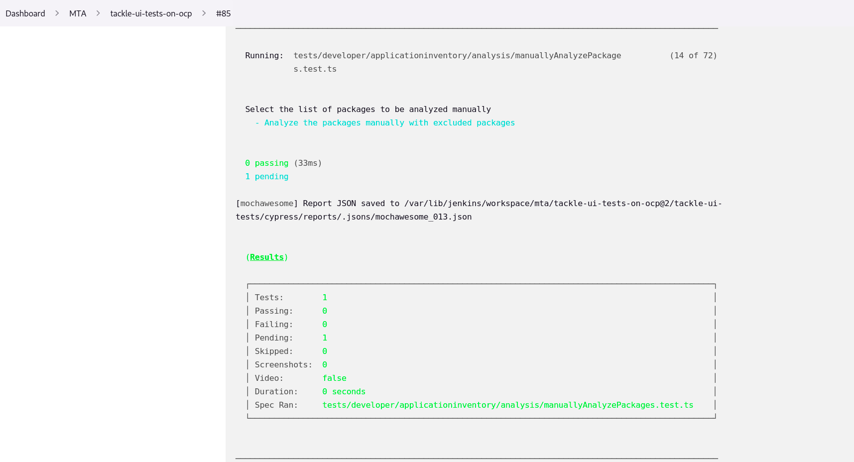
Task: Open the MTA breadcrumb link
Action: (78, 13)
